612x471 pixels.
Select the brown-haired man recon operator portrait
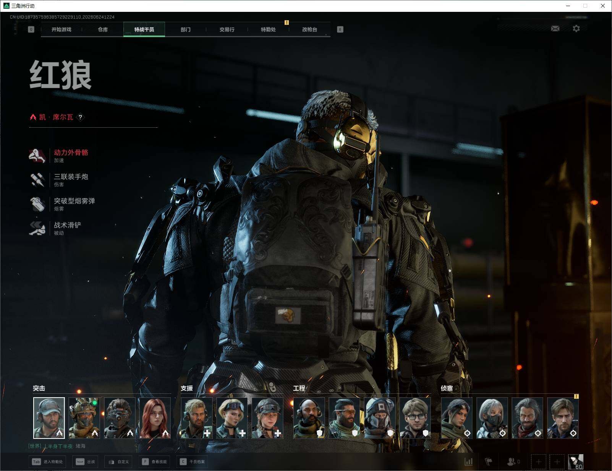pos(563,418)
